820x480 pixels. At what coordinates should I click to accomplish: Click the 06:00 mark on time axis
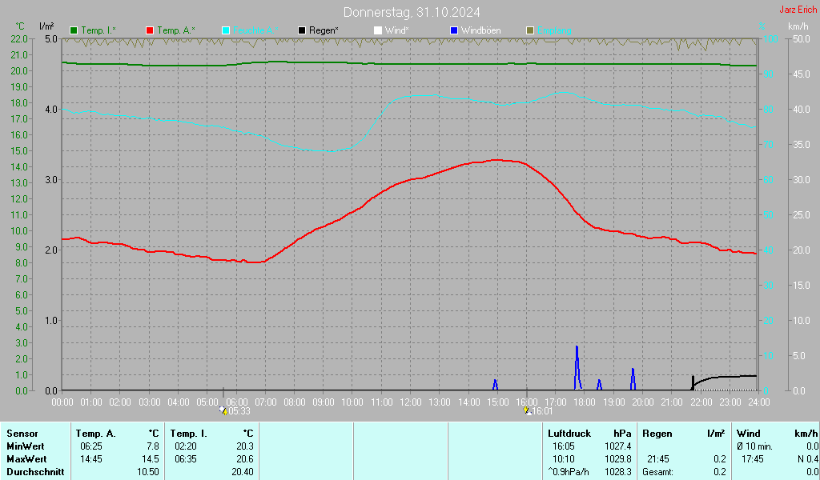(236, 402)
